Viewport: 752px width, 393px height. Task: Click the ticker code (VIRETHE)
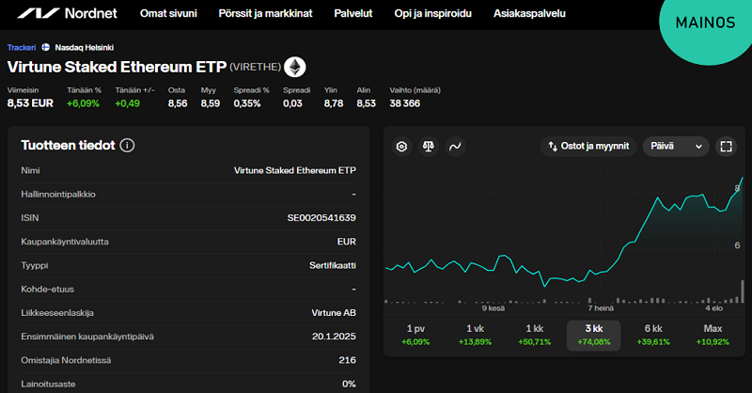point(255,67)
